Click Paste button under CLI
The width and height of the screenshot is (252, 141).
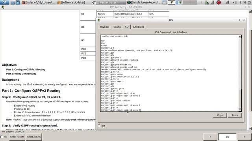click(x=235, y=115)
